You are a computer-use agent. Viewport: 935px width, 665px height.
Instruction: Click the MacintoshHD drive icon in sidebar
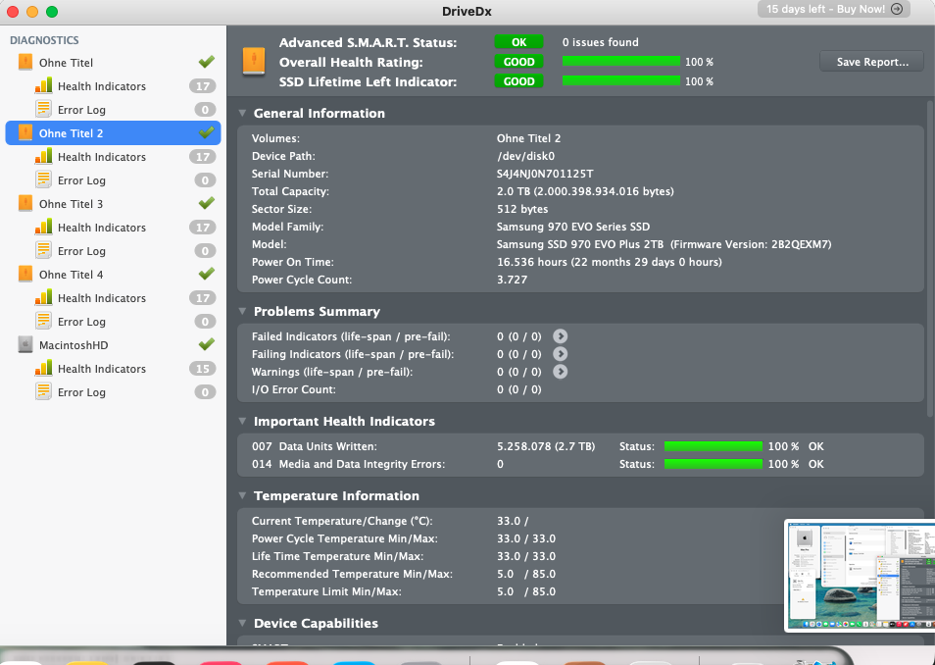25,345
